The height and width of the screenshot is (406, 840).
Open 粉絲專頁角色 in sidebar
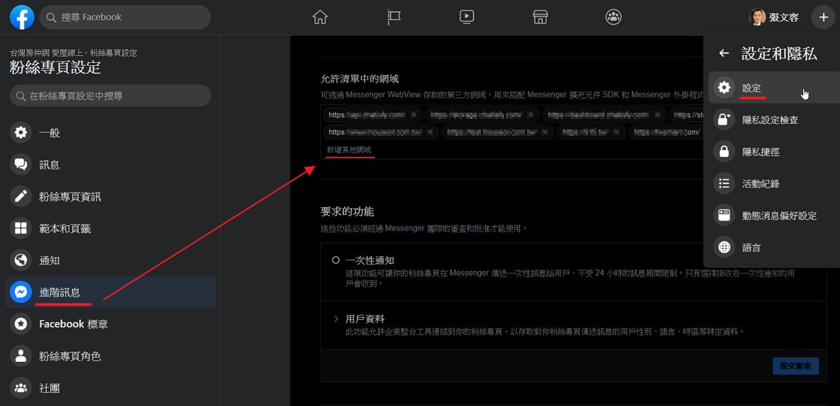[x=70, y=356]
